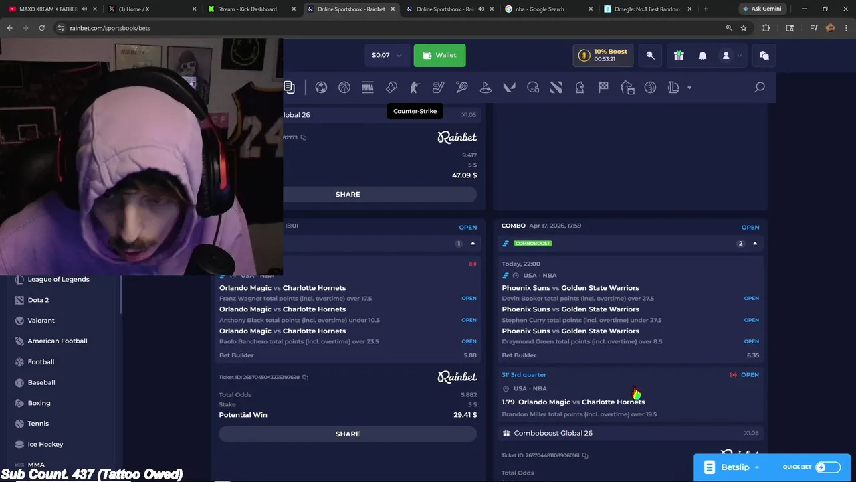
Task: Click Franz Wagner total points over 17.5
Action: [296, 299]
